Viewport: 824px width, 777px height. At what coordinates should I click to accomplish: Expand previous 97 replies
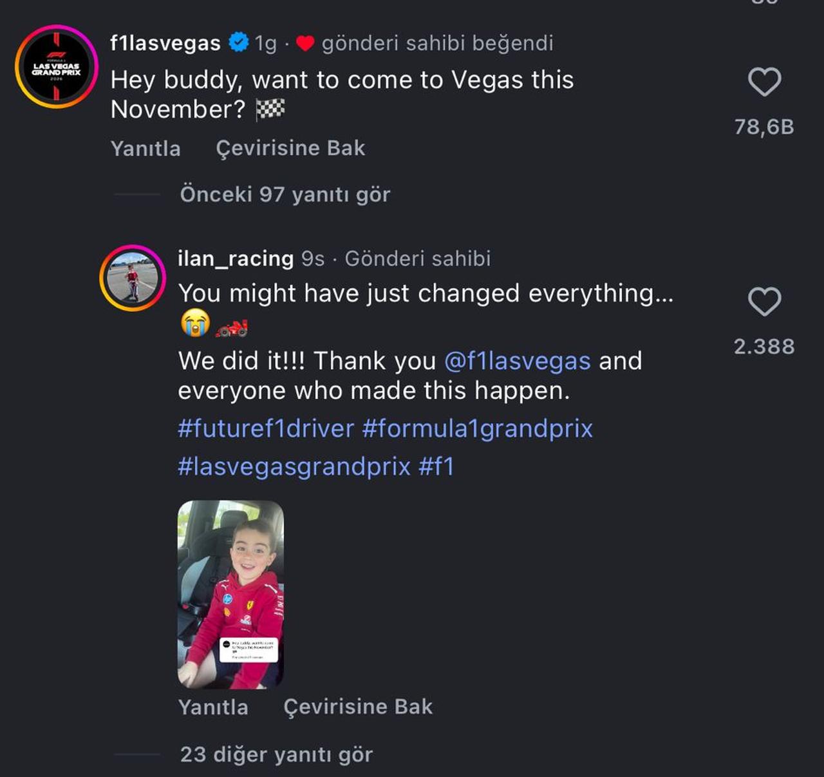285,194
